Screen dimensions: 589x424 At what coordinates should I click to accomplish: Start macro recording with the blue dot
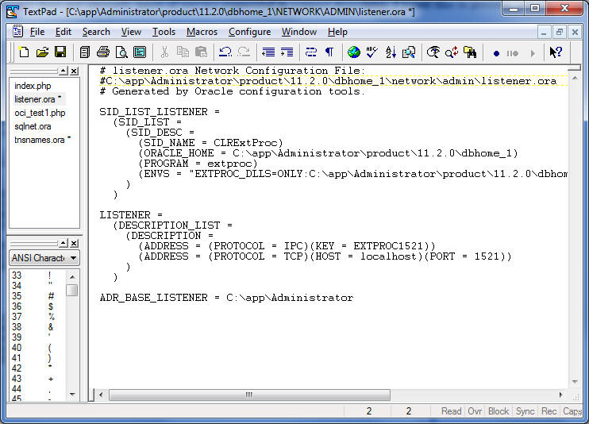tap(496, 53)
